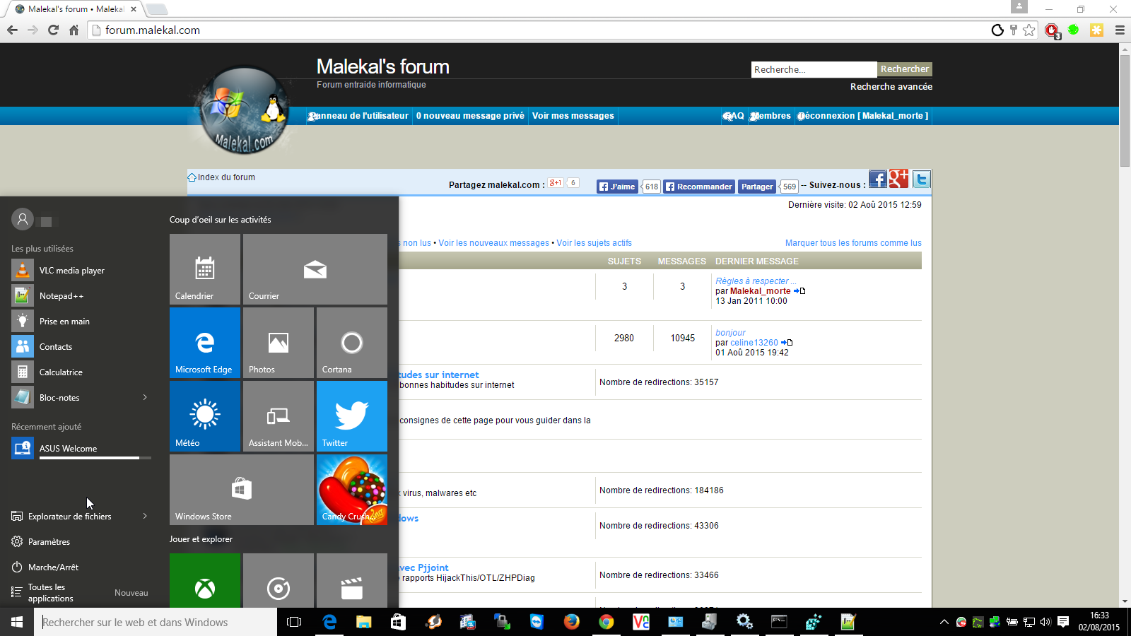Expand Explorateur de fichiers submenu arrow
This screenshot has width=1131, height=636.
coord(145,517)
